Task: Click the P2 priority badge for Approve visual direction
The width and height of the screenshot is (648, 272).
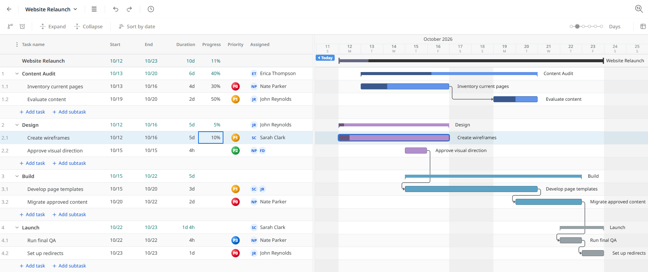Action: tap(235, 151)
